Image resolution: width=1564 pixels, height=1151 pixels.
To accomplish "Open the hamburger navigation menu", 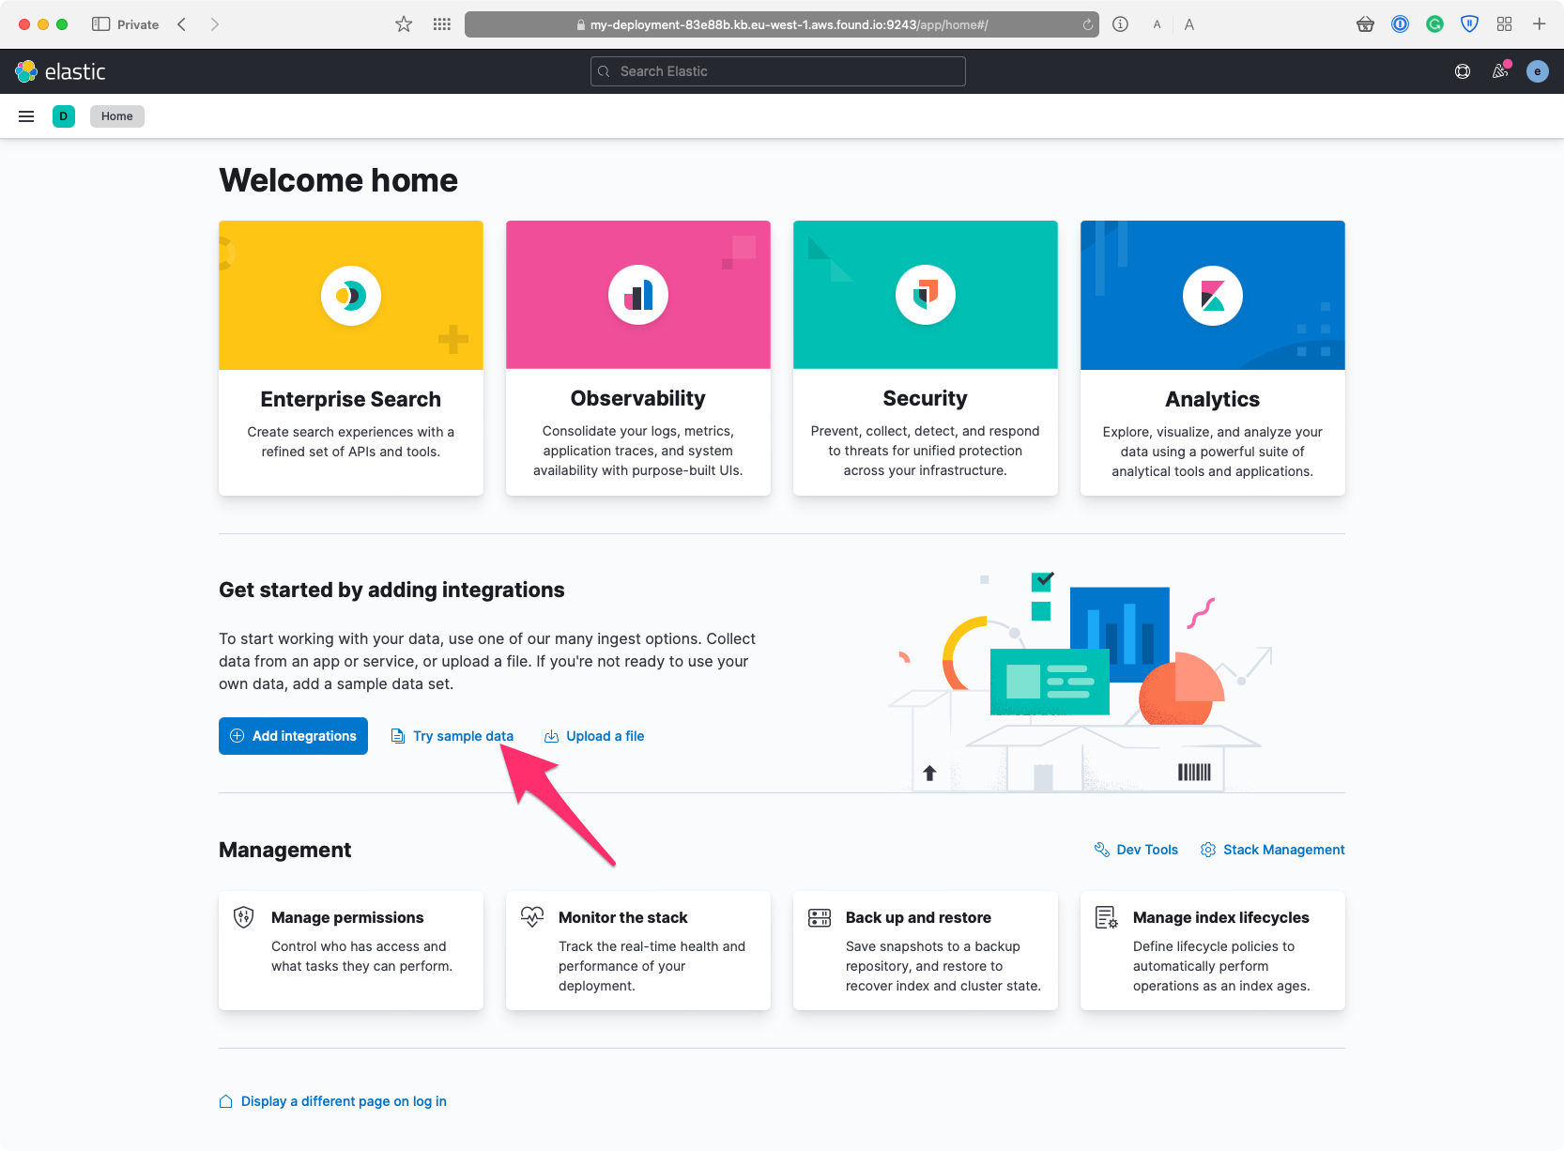I will [x=26, y=116].
